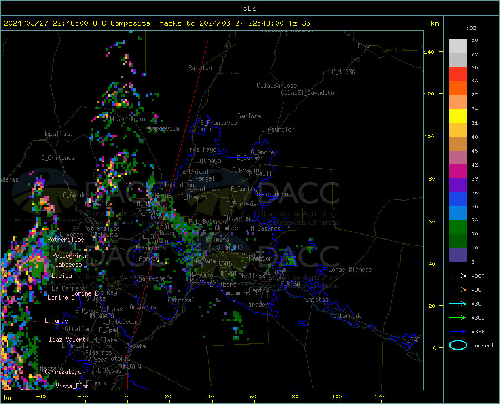The image size is (500, 404).
Task: Click the 'Diaz_Valent' place label
Action: 67,340
